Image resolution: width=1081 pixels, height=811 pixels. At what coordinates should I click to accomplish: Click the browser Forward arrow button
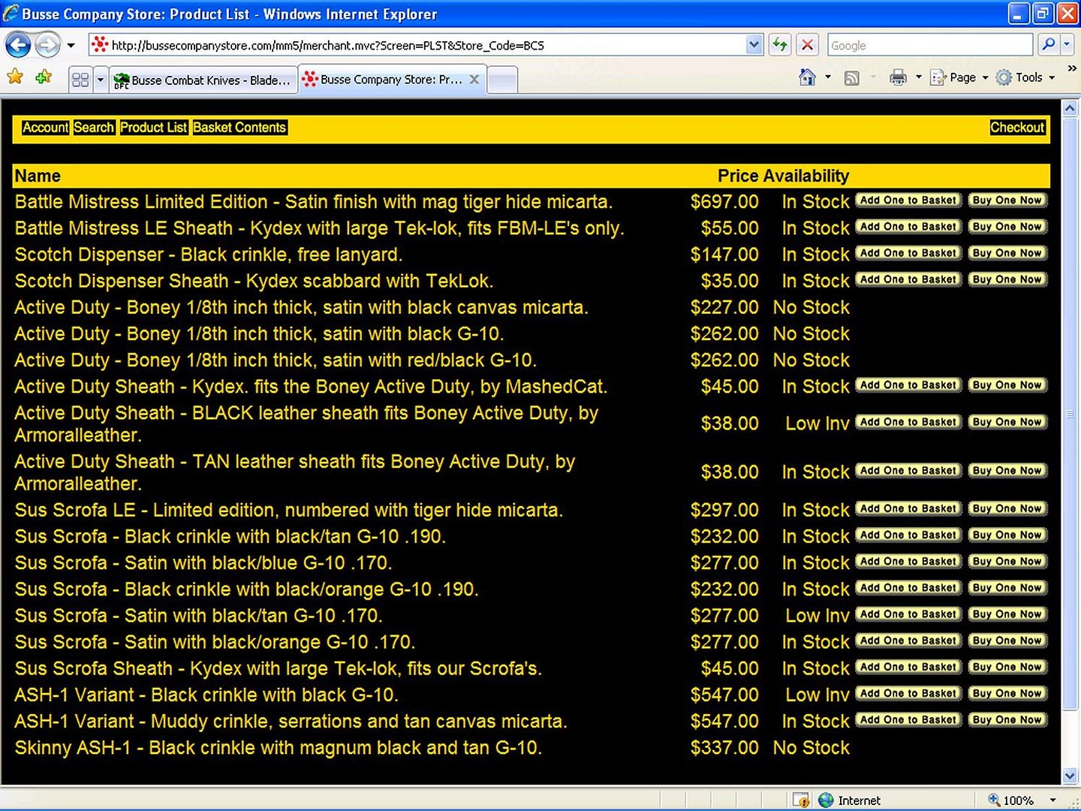point(47,45)
